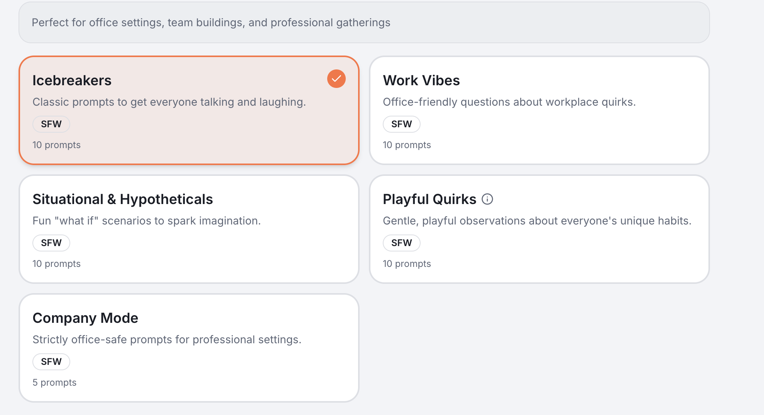Select the Playful Quirks card title

tap(429, 199)
